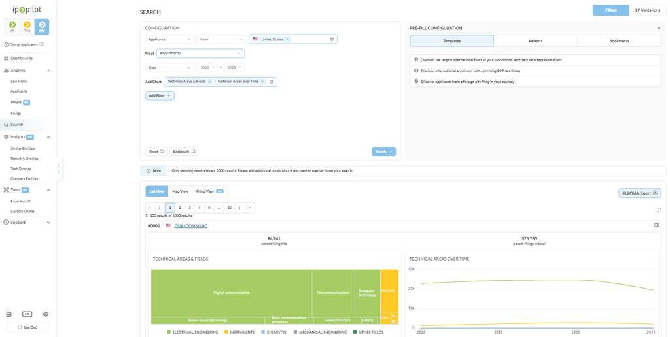670x337 pixels.
Task: Choose upcoming PCT deadlines template
Action: (535, 71)
